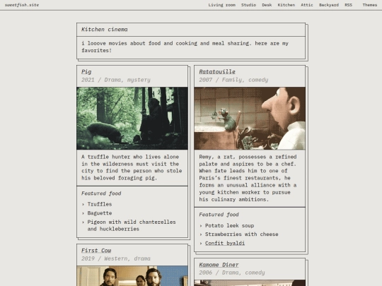Select the truffle hunter description paragraph
Screen dimensions: 382x286
coord(132,167)
